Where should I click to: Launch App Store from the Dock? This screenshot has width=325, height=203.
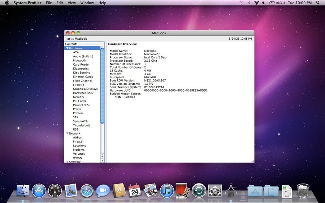point(39,190)
